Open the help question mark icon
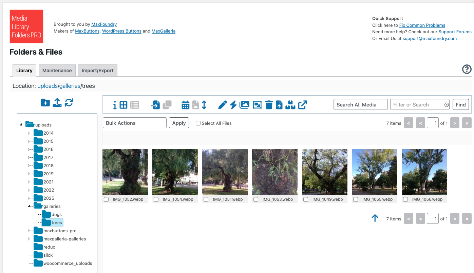The image size is (474, 273). tap(467, 69)
